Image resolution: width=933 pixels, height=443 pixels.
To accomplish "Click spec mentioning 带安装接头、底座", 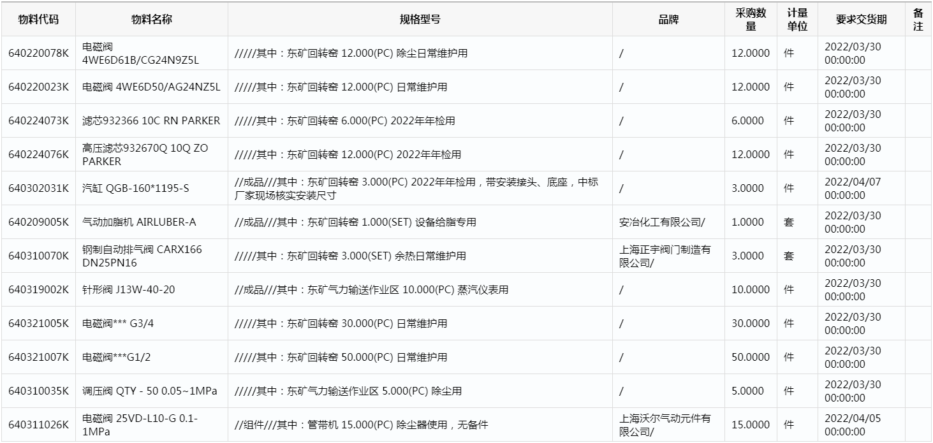I will [417, 189].
